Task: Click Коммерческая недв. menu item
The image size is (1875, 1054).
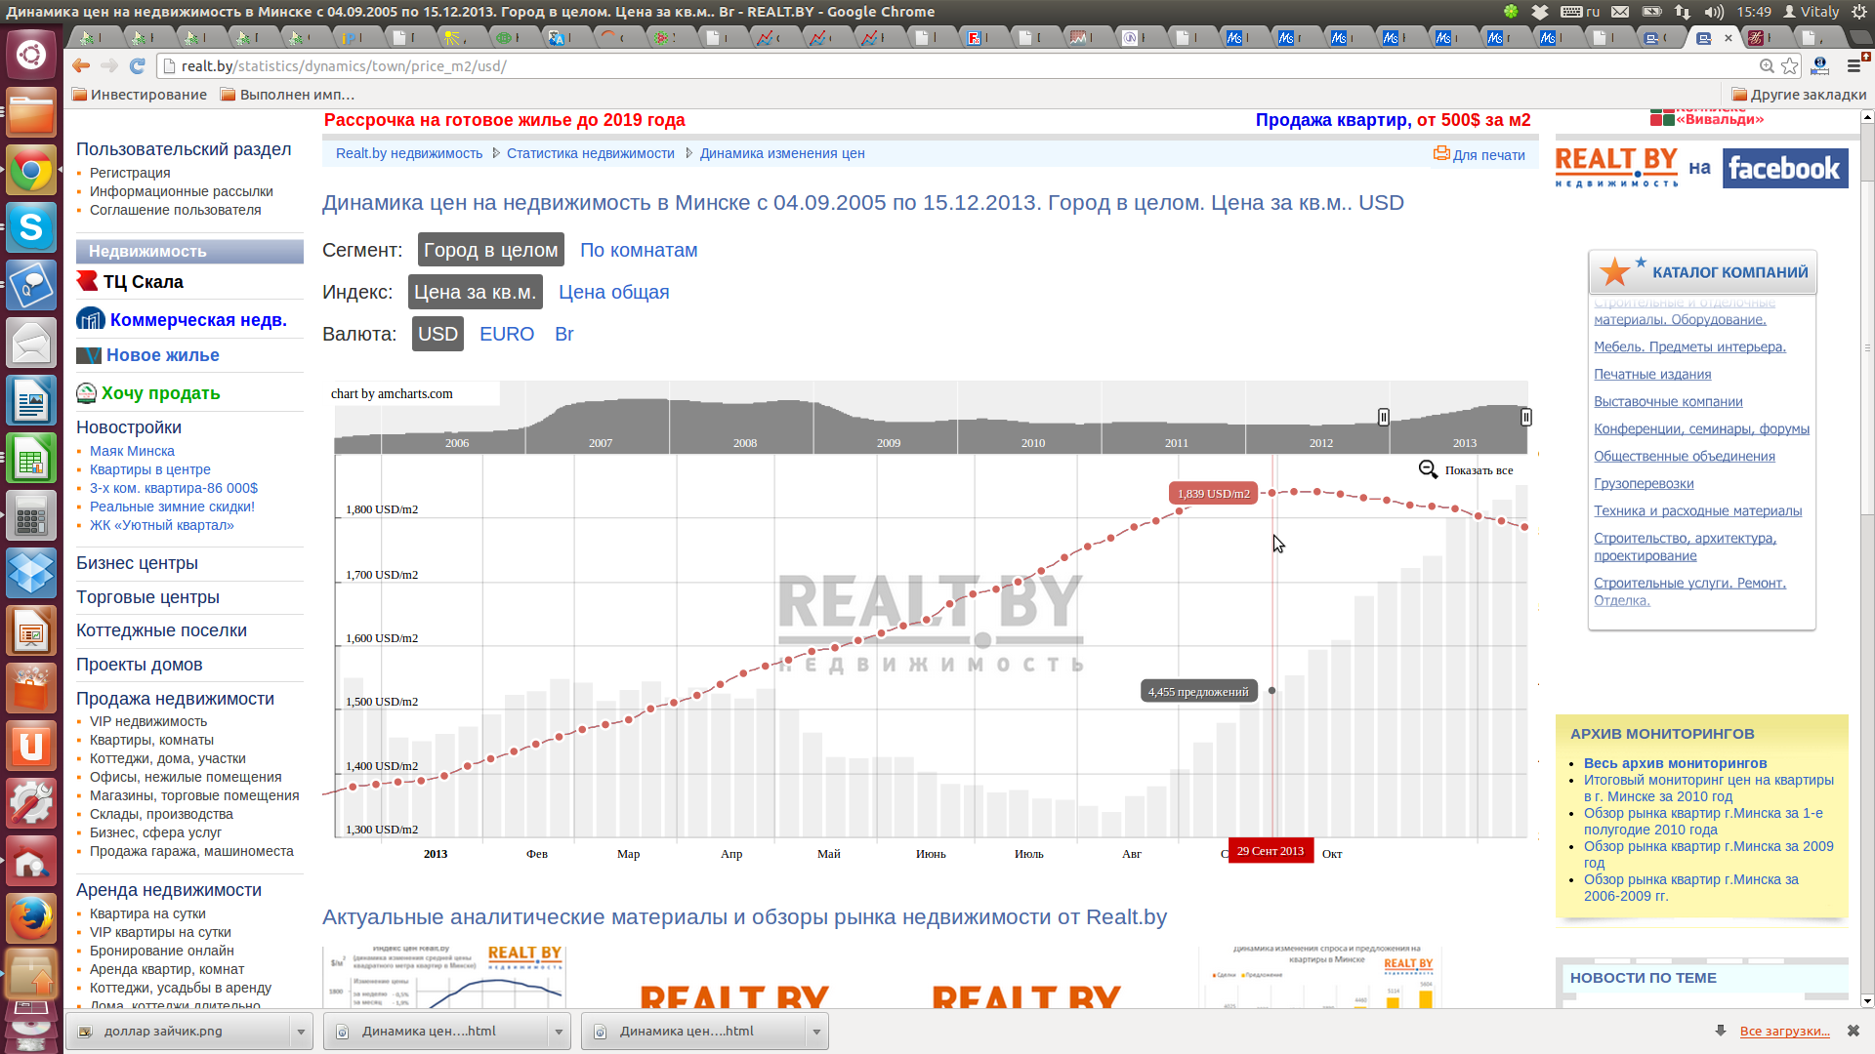Action: click(198, 319)
